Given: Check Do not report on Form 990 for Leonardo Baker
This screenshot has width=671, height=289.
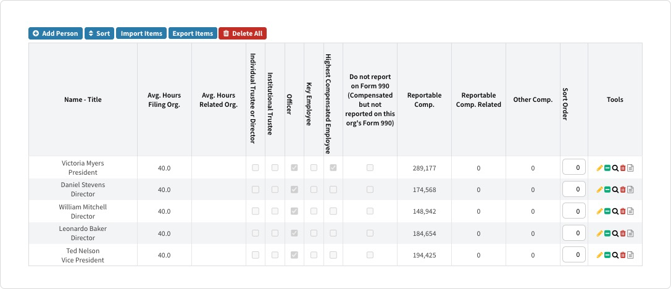Looking at the screenshot, I should tap(370, 233).
